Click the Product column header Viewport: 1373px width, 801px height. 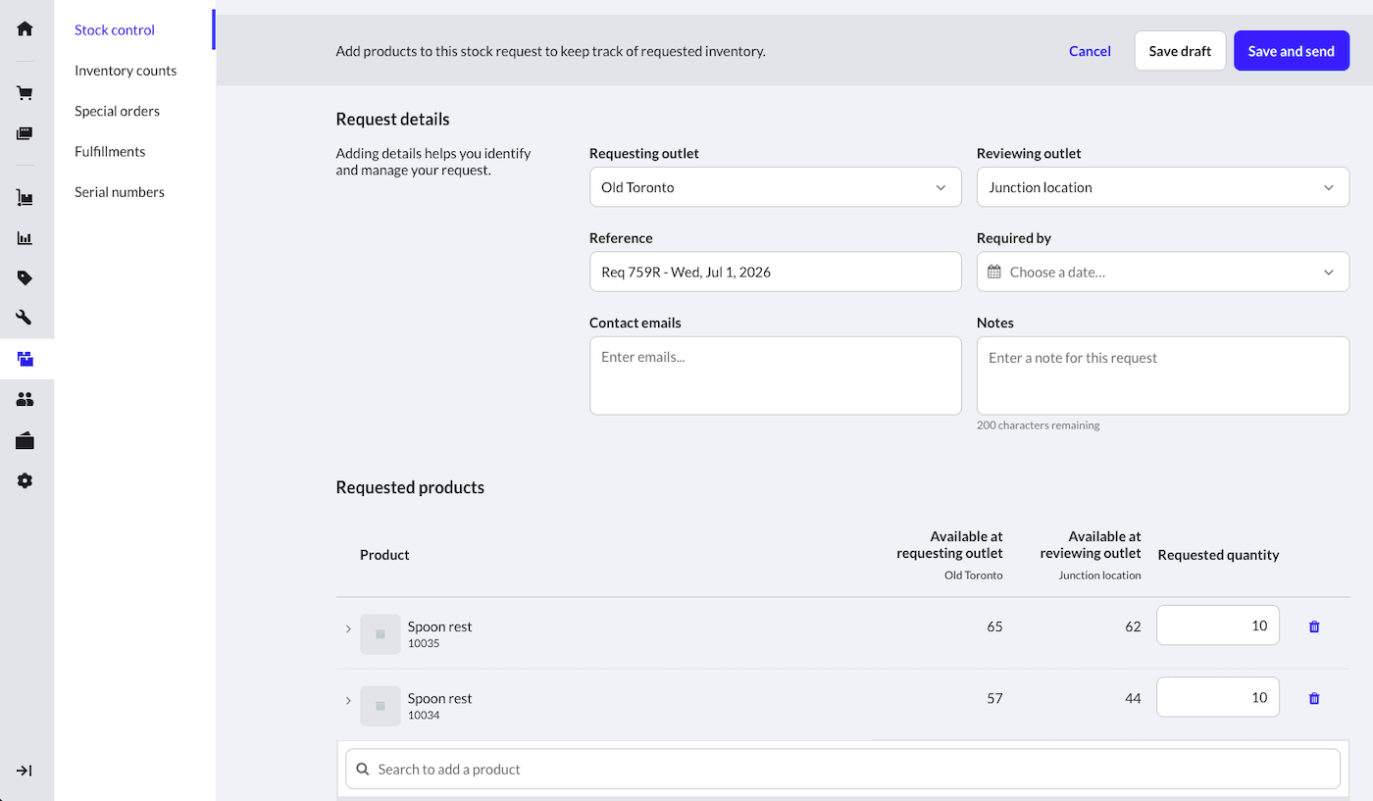click(384, 555)
